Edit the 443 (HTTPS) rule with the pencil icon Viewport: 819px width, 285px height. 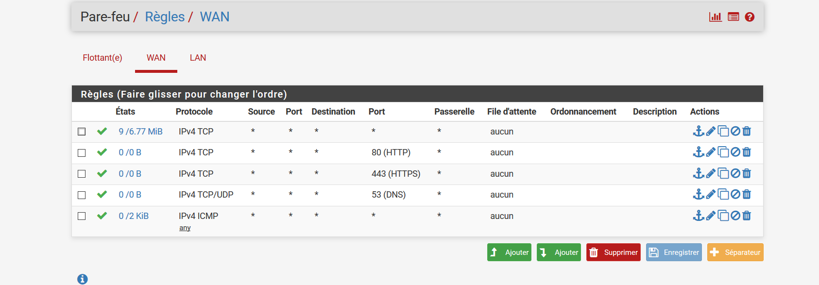pyautogui.click(x=711, y=173)
